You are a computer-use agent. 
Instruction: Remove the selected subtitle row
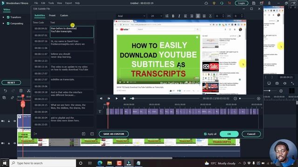[92, 134]
